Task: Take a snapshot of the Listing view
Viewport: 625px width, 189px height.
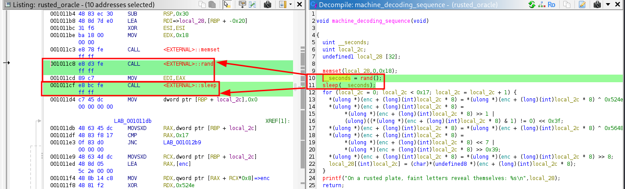Action: [268, 5]
